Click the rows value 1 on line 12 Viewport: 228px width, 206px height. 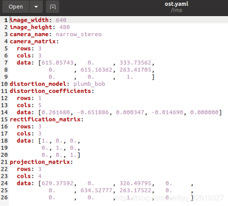tap(40, 98)
